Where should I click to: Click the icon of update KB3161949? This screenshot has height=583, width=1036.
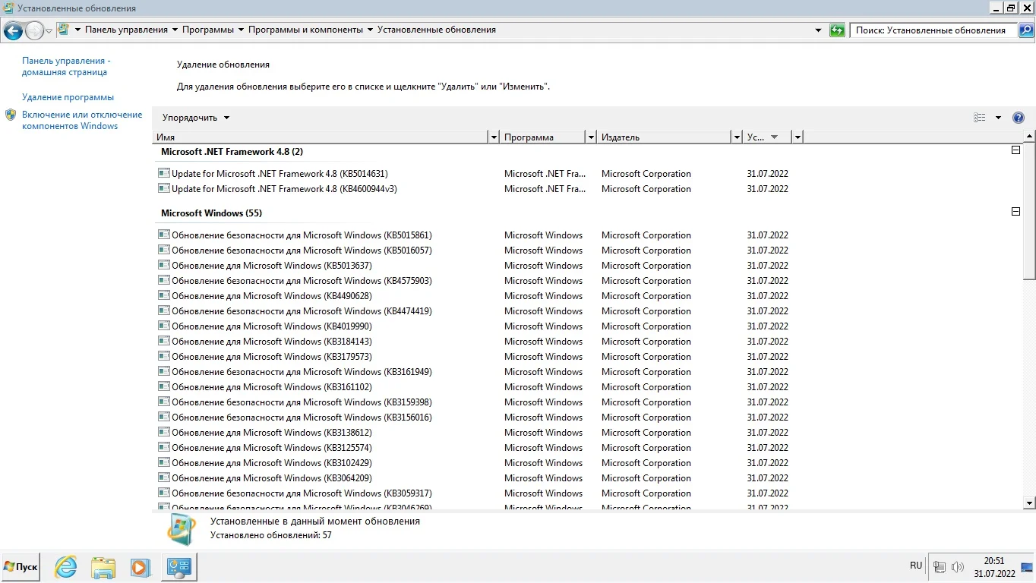(163, 371)
